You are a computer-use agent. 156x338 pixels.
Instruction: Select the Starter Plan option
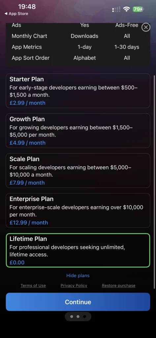click(x=78, y=91)
